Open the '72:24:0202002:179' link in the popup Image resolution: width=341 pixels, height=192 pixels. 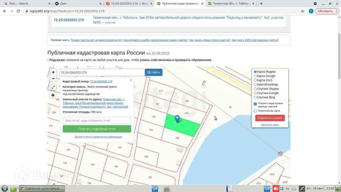(101, 82)
